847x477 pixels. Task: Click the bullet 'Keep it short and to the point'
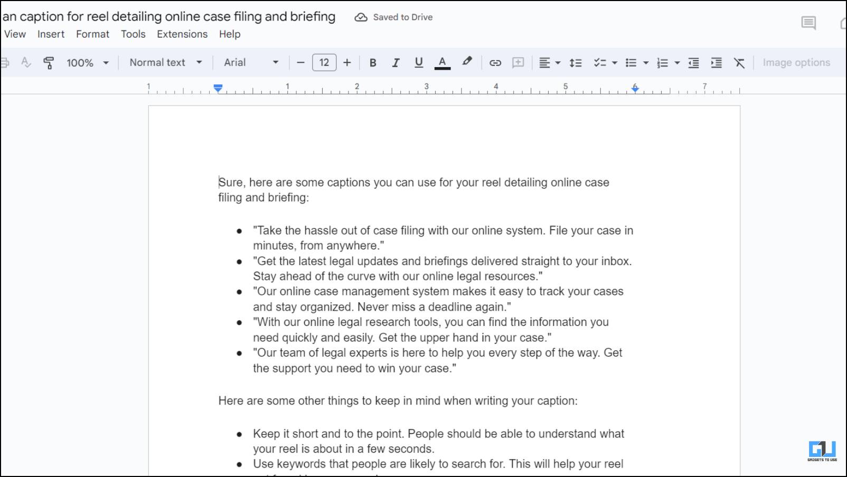(x=438, y=441)
